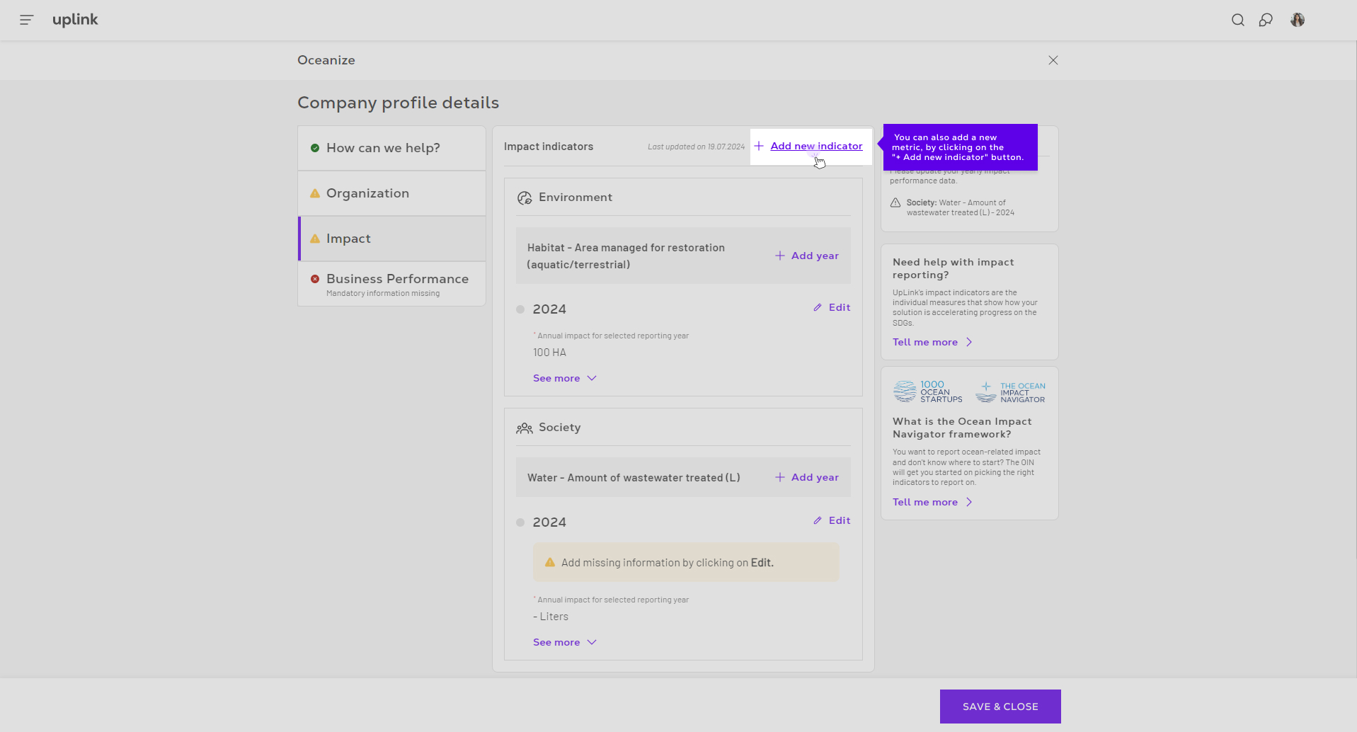This screenshot has width=1357, height=732.
Task: Open the chat messages icon
Action: [x=1266, y=20]
